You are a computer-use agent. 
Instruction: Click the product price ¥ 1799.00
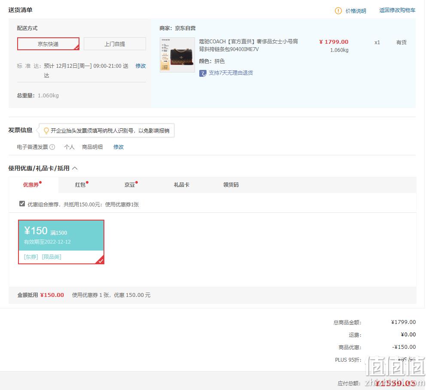tap(334, 42)
